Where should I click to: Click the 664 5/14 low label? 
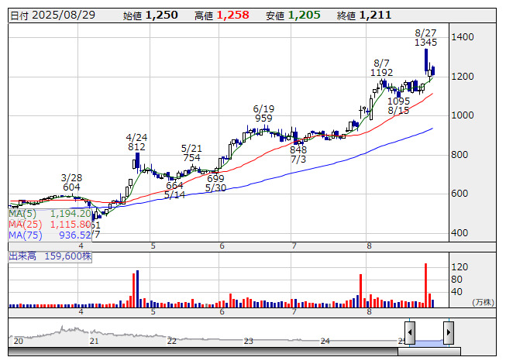point(174,191)
